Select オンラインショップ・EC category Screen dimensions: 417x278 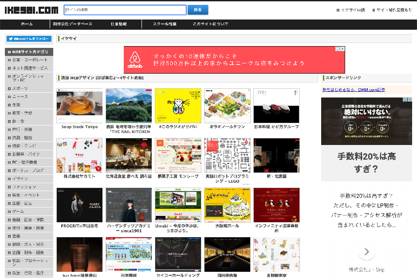(29, 78)
